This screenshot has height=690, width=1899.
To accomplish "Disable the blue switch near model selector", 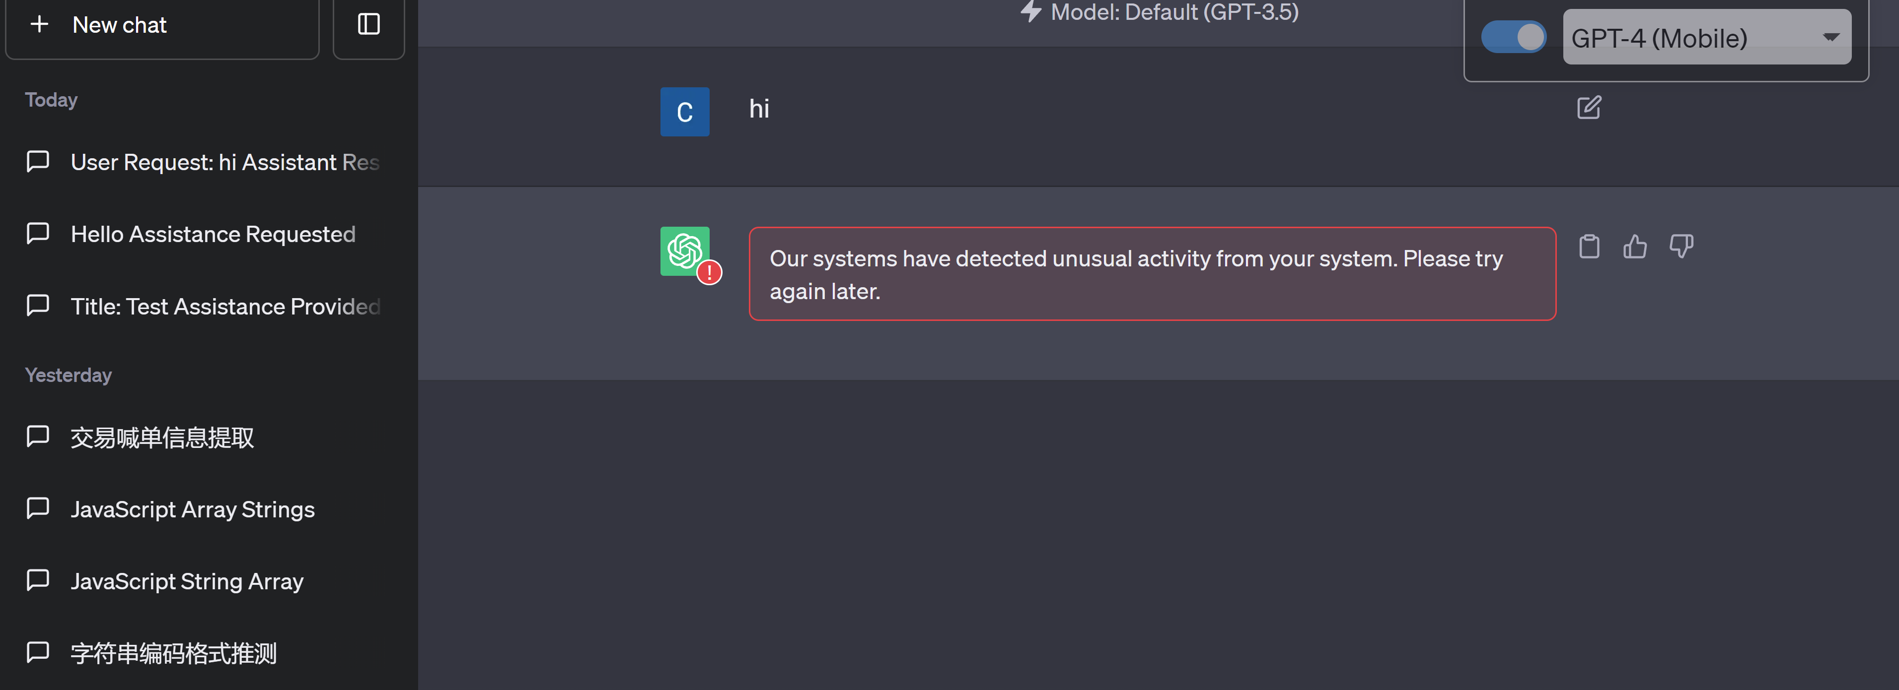I will pyautogui.click(x=1514, y=36).
